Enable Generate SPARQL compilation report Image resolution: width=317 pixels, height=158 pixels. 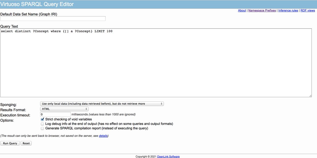coord(42,128)
